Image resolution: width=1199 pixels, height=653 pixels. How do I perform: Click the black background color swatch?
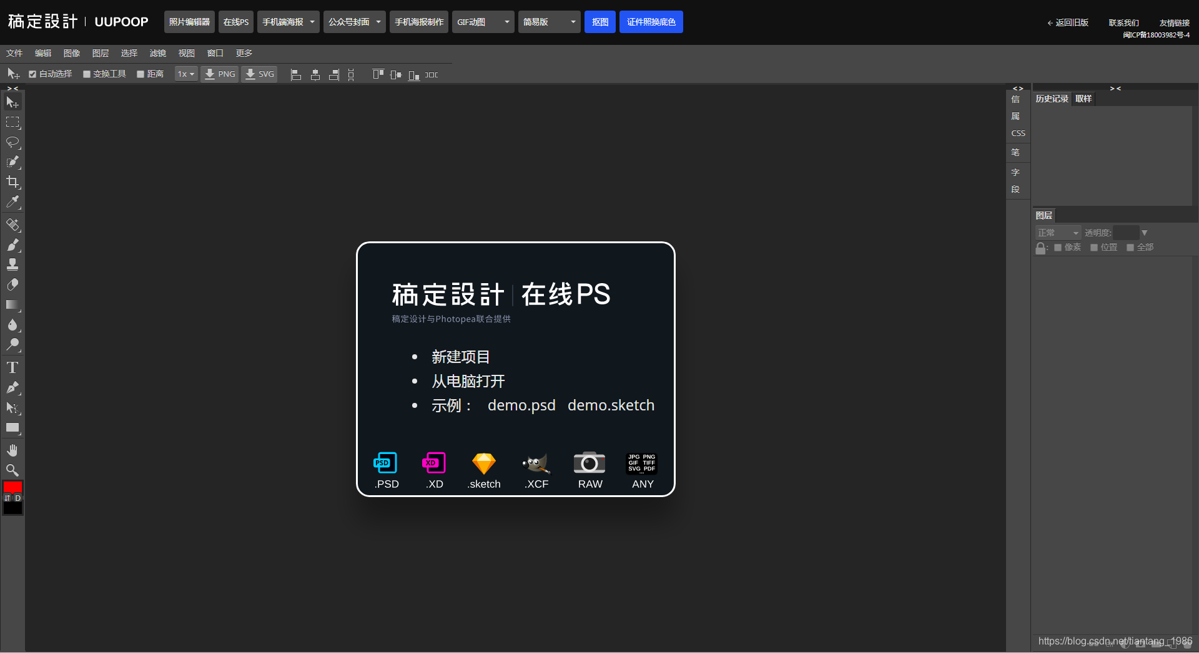pos(12,508)
